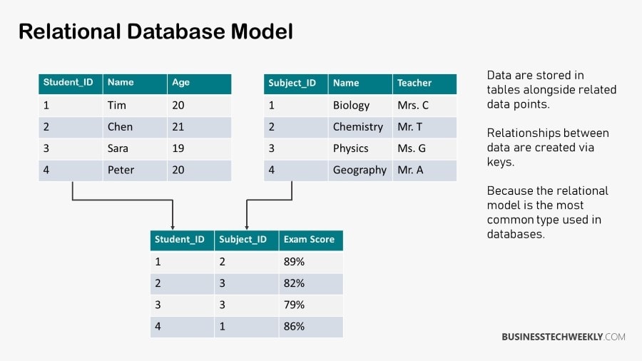Click teacher Mr. A cell
This screenshot has height=361, width=642.
click(424, 171)
